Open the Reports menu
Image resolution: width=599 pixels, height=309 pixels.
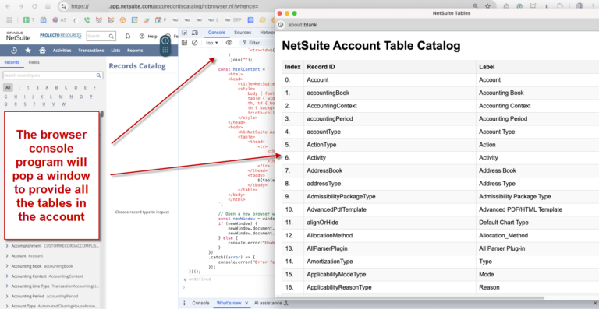135,51
